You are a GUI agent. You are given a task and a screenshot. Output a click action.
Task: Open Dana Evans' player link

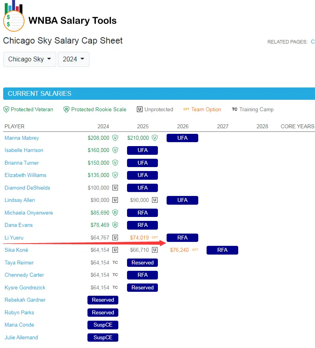pos(19,225)
